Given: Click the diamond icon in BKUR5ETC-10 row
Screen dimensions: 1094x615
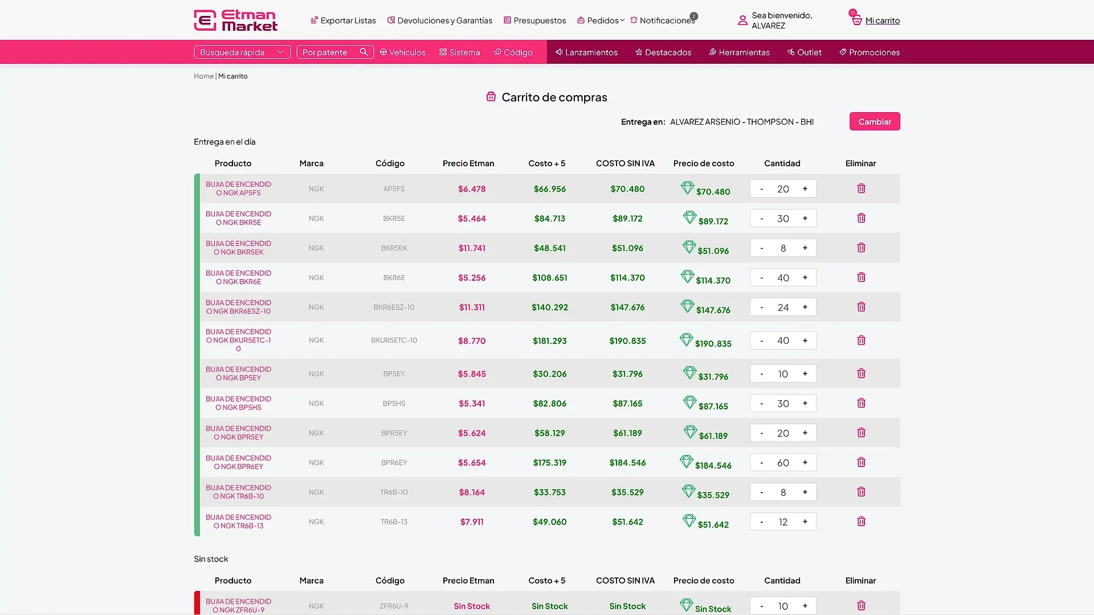Looking at the screenshot, I should click(x=687, y=339).
